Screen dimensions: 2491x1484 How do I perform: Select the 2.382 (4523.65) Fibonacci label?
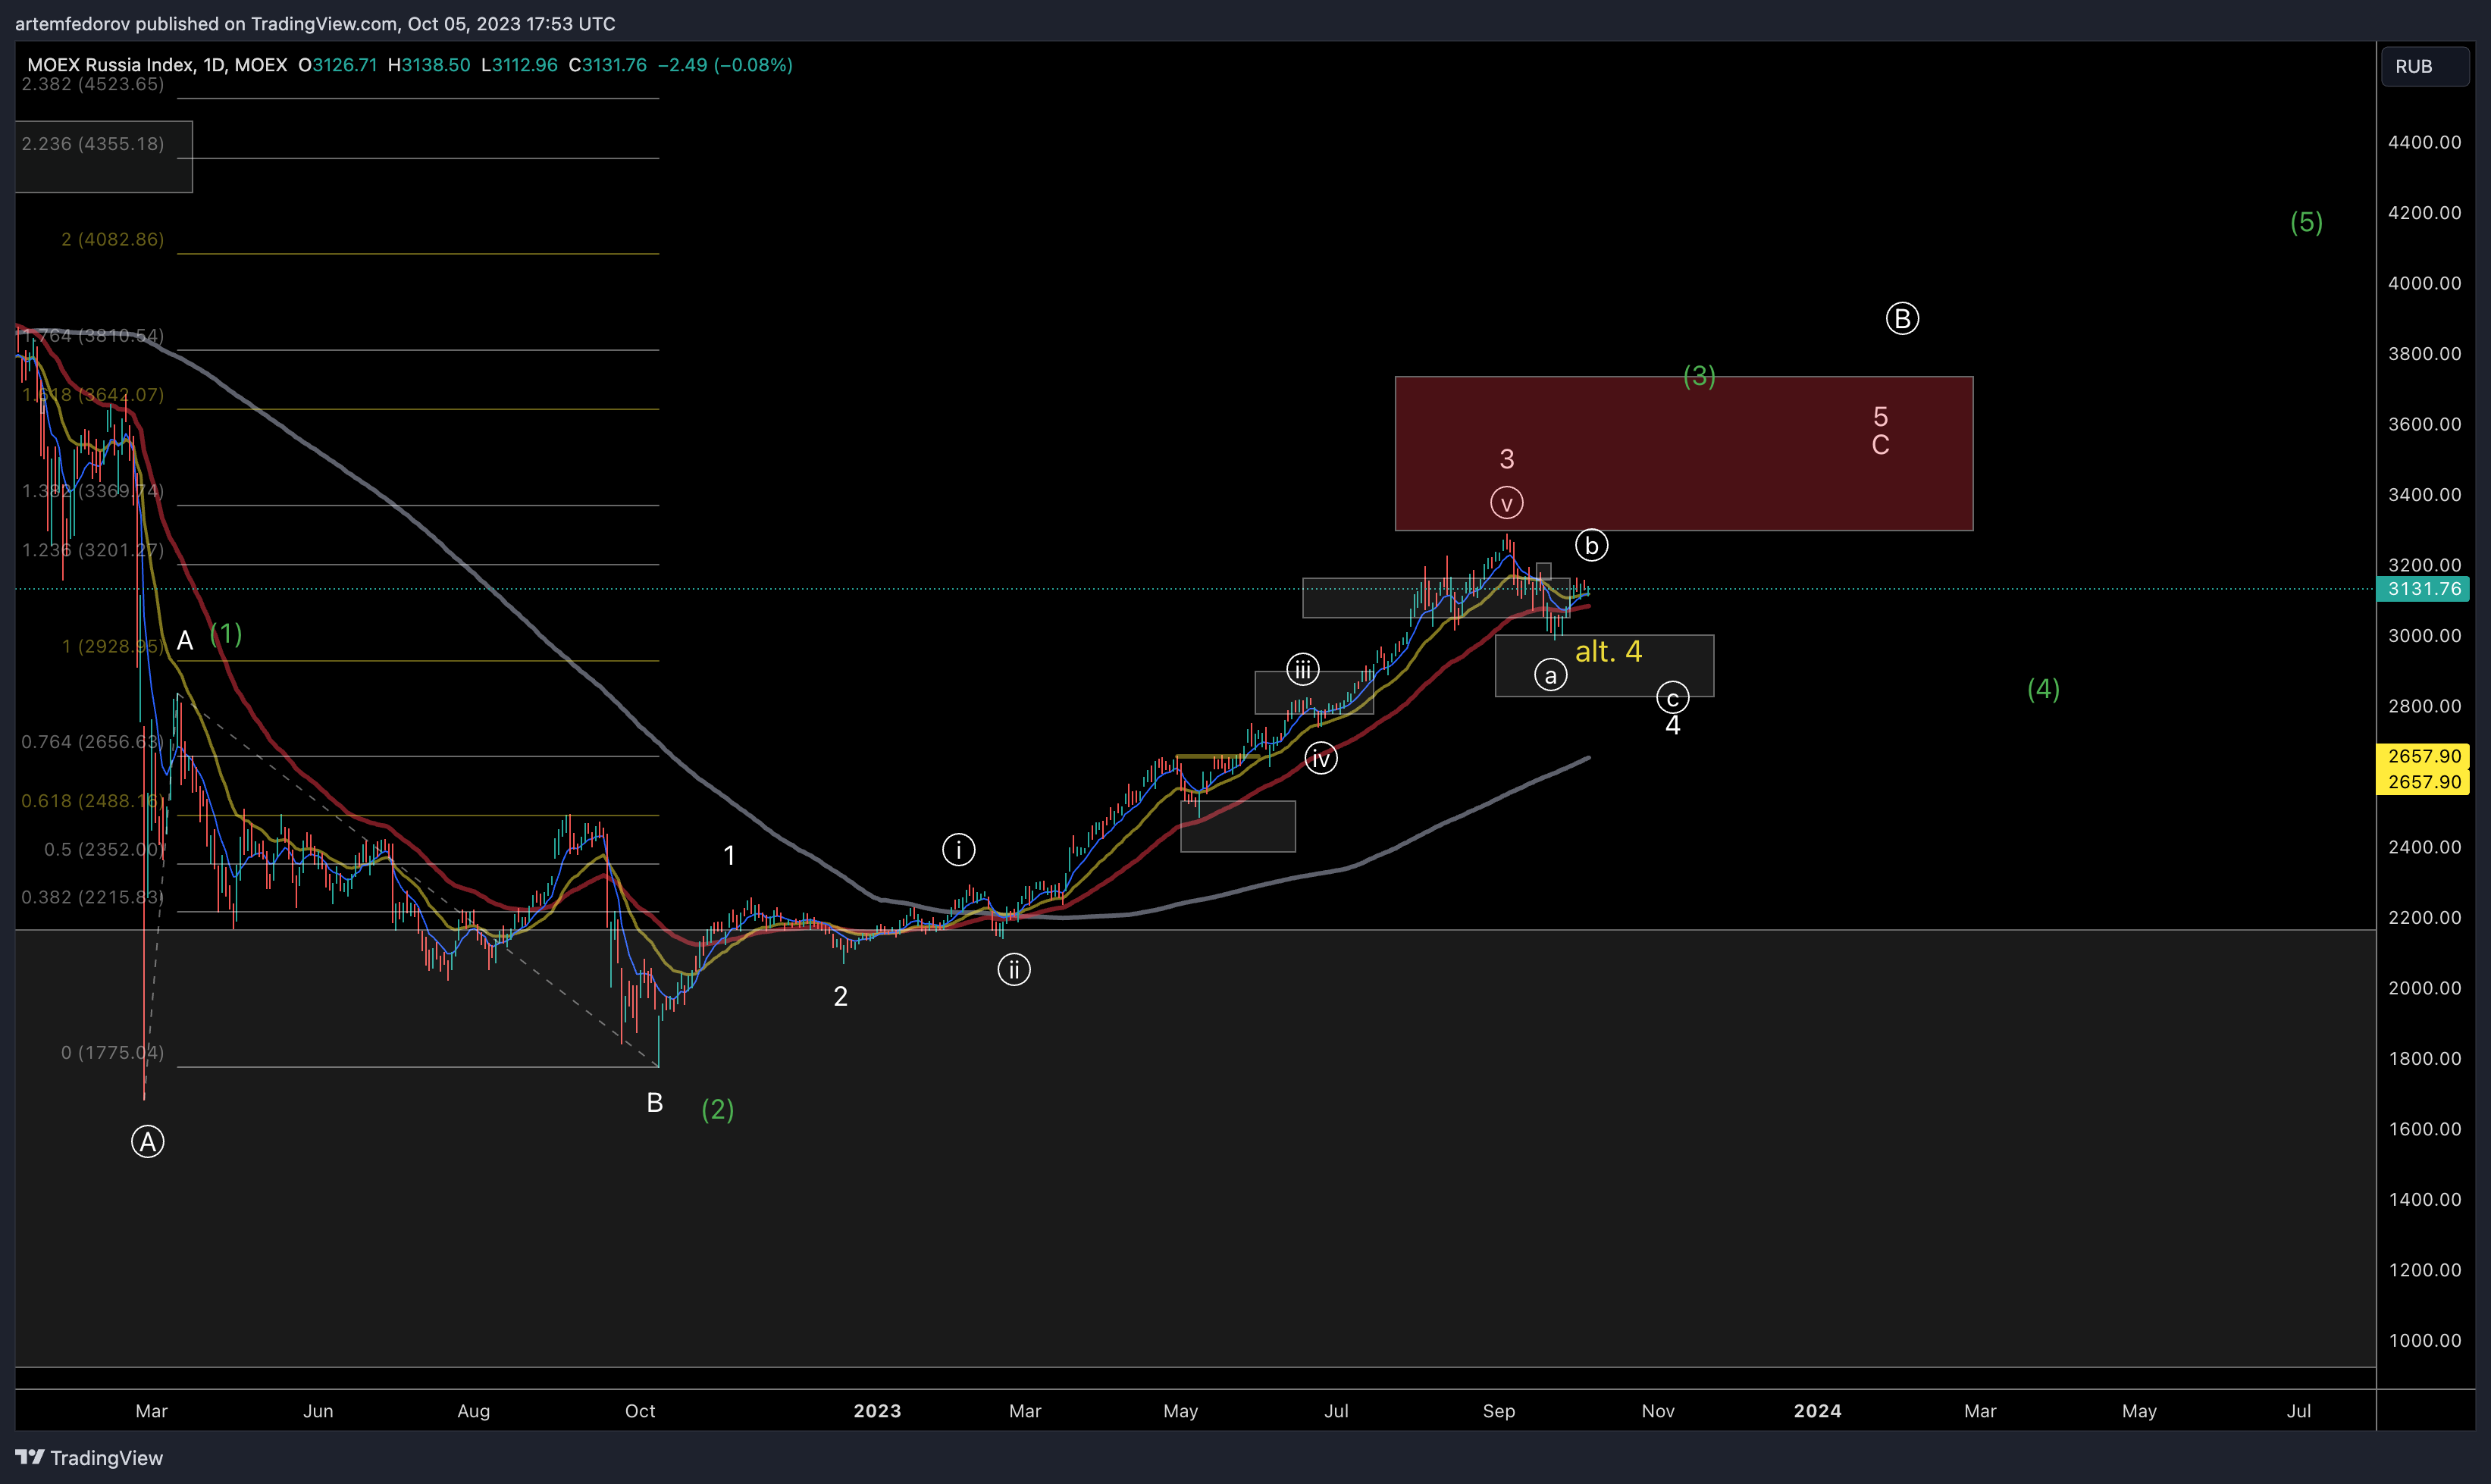pos(93,84)
